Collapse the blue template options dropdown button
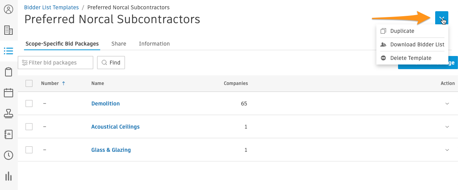Viewport: 458px width, 190px height. [441, 18]
